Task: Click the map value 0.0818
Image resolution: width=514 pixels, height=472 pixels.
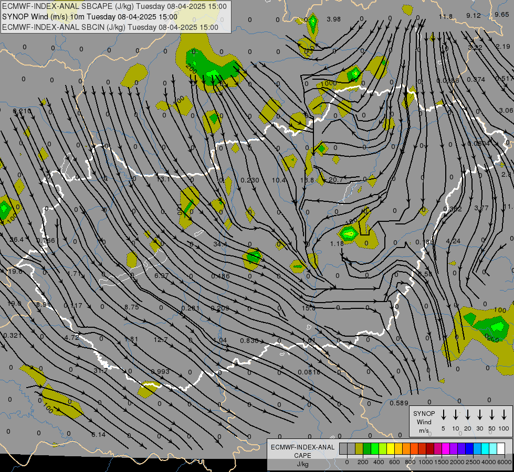Action: pos(309,372)
